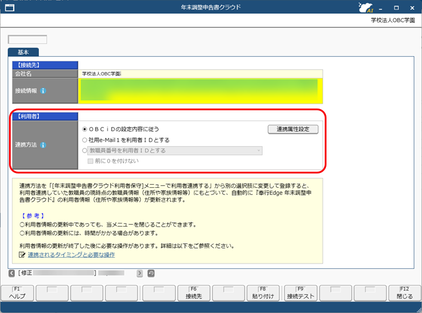Go to next record arrow

pos(140,273)
